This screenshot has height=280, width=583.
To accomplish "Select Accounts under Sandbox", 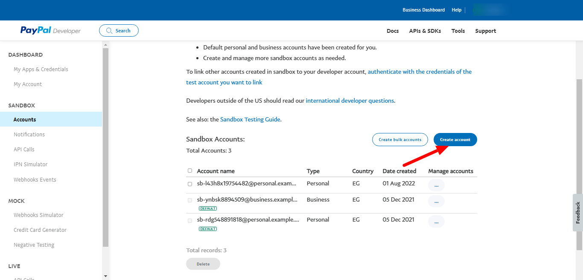I will [51, 119].
